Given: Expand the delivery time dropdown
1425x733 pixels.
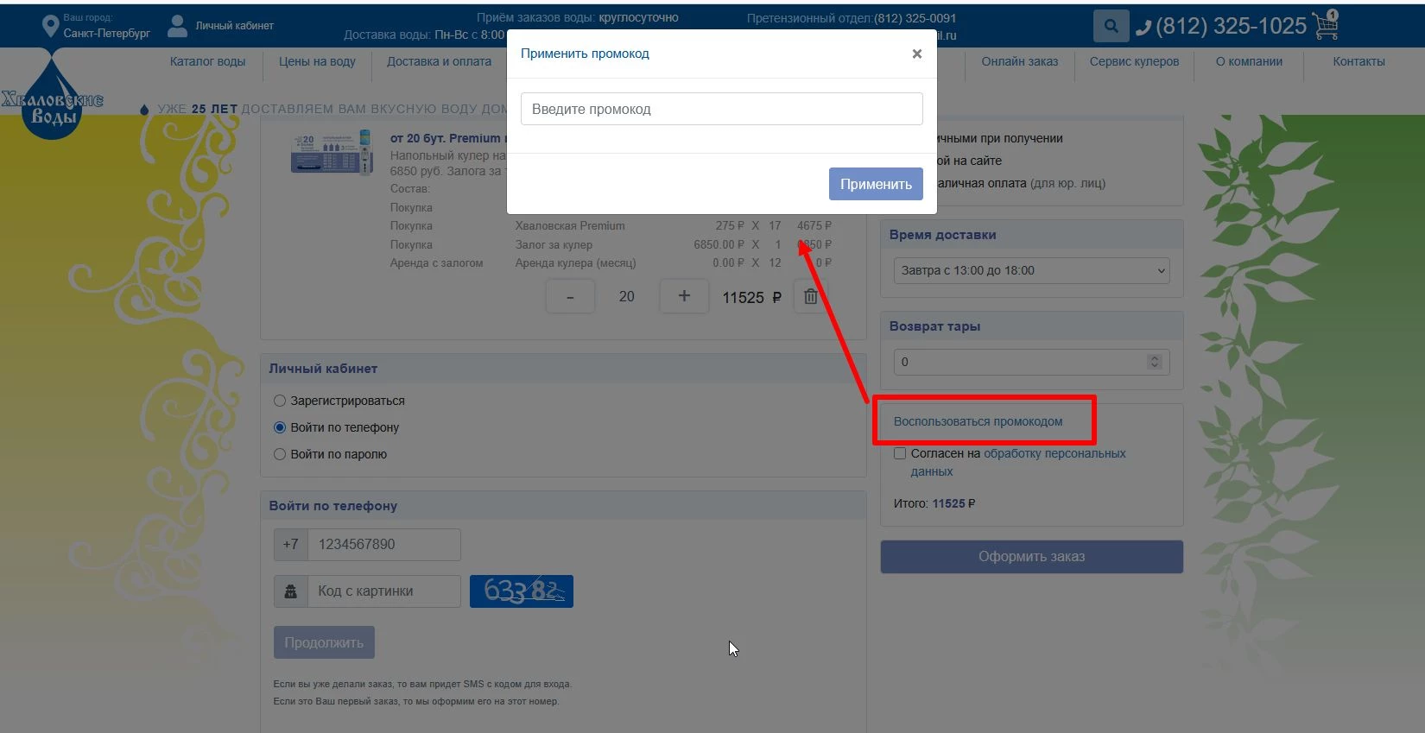Looking at the screenshot, I should (x=1031, y=270).
